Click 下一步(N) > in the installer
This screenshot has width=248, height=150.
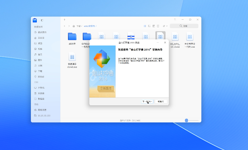click(147, 102)
